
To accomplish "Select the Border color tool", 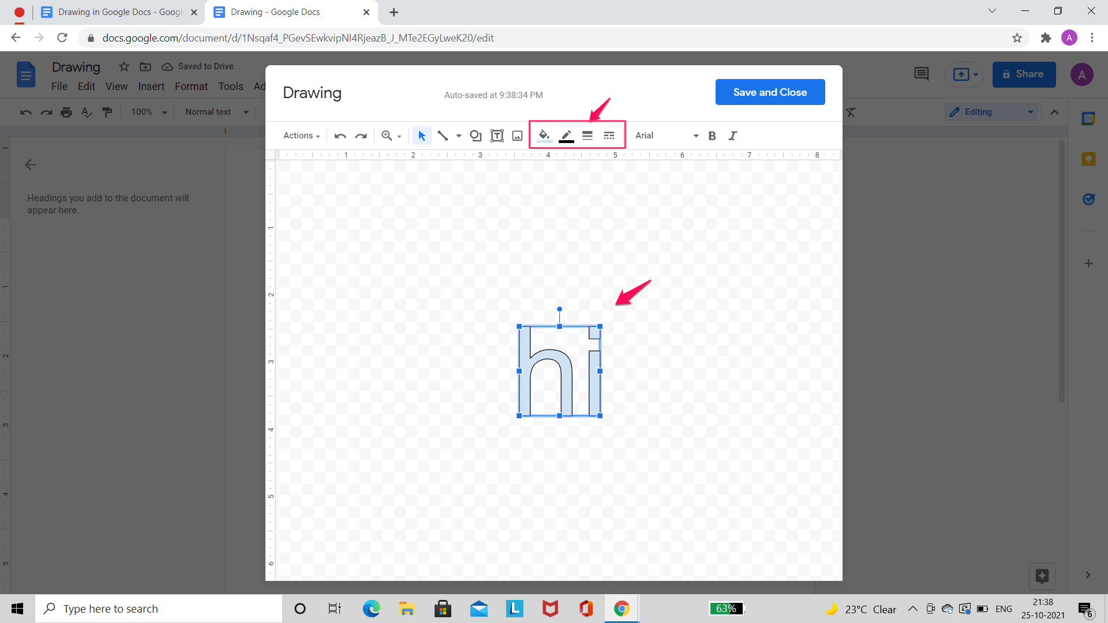I will pos(566,136).
